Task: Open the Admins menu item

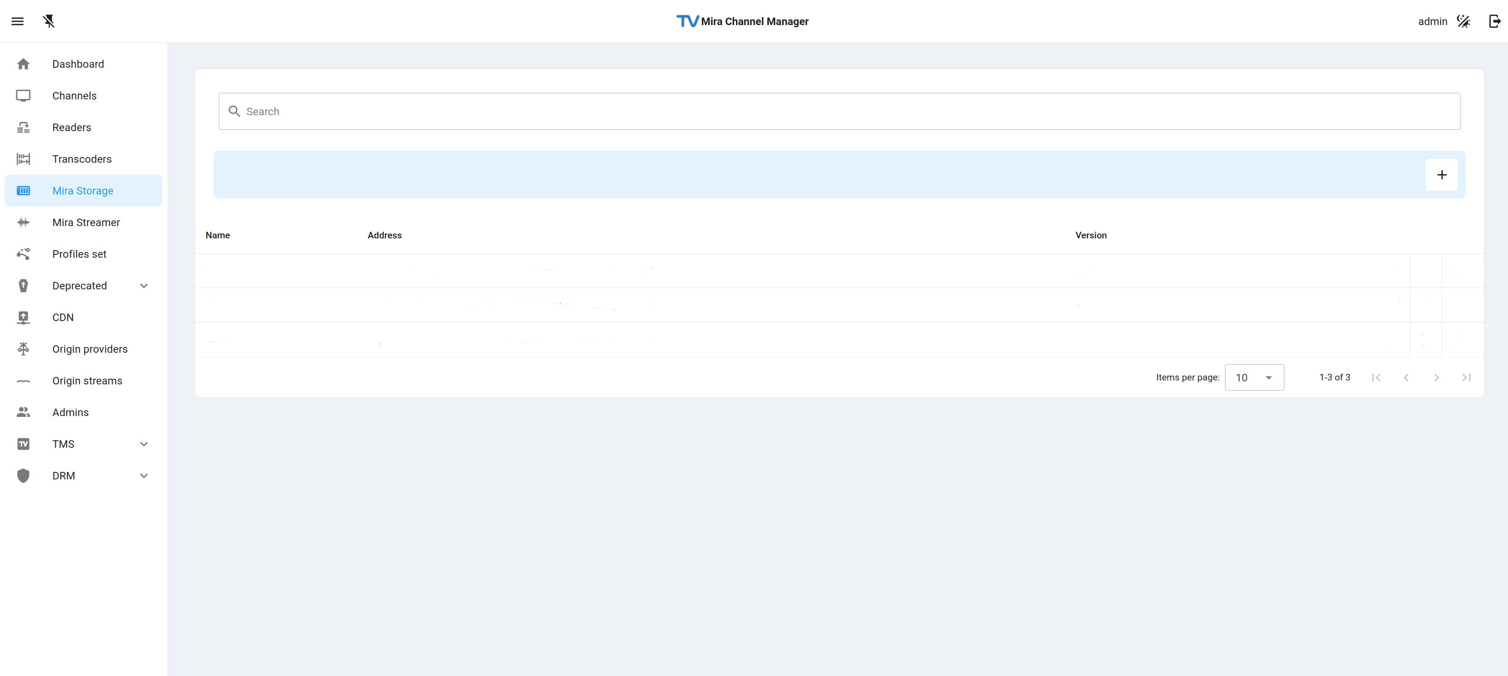Action: click(70, 413)
